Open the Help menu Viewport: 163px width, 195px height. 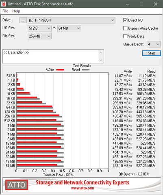16,11
